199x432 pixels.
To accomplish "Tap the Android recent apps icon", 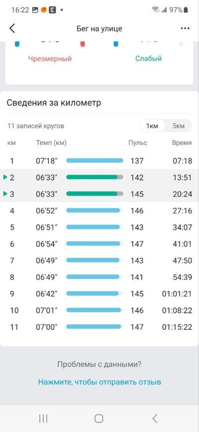I will (43, 419).
